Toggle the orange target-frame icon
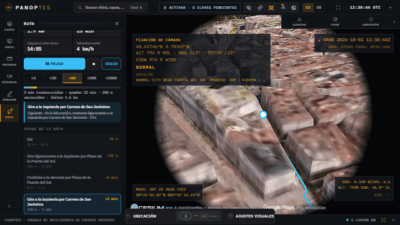Viewport: 400px width, 225px height. (x=271, y=7)
